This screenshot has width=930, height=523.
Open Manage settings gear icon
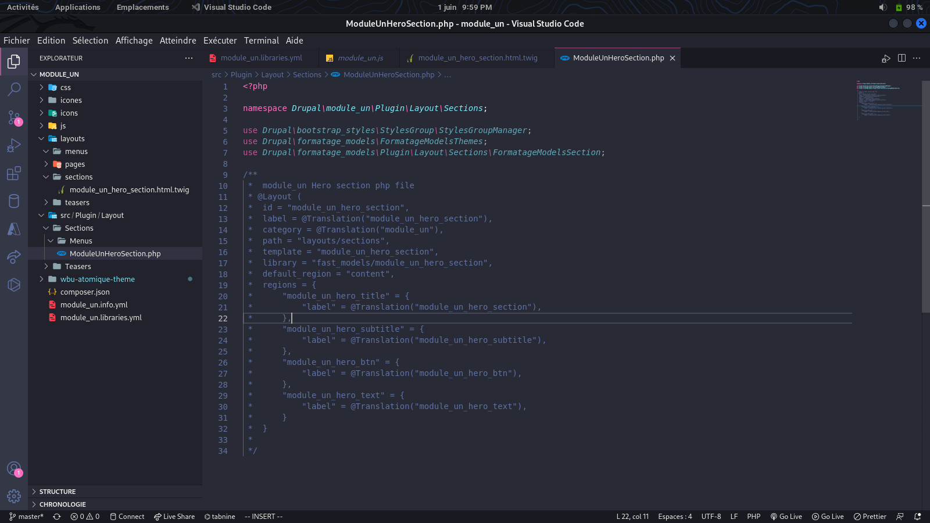pos(14,496)
